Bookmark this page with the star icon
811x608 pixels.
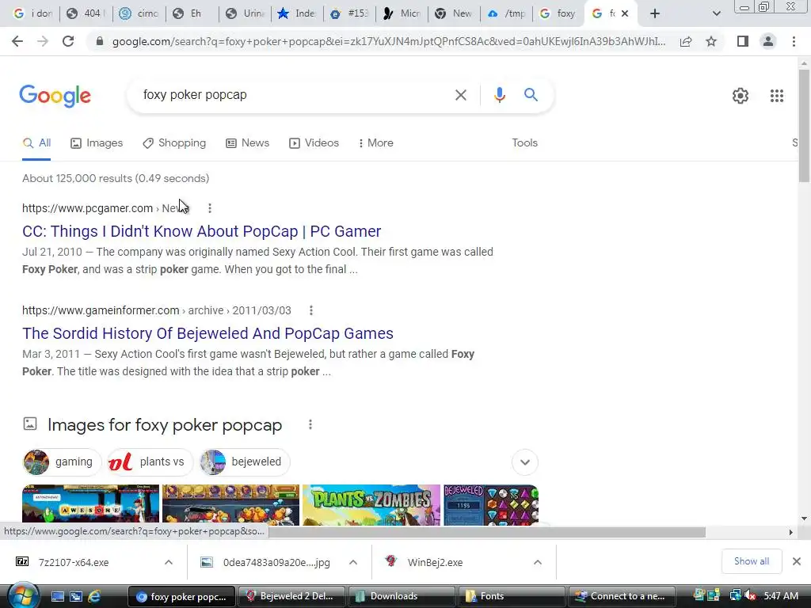click(x=711, y=41)
